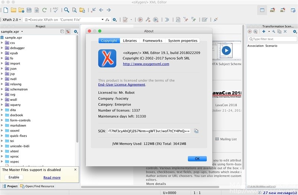Expand the schematron folder

click(2, 89)
